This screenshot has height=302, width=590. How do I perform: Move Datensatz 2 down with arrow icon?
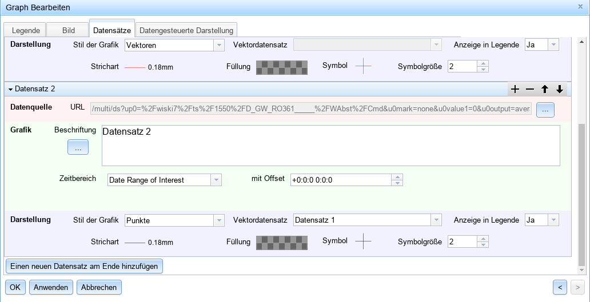click(560, 89)
